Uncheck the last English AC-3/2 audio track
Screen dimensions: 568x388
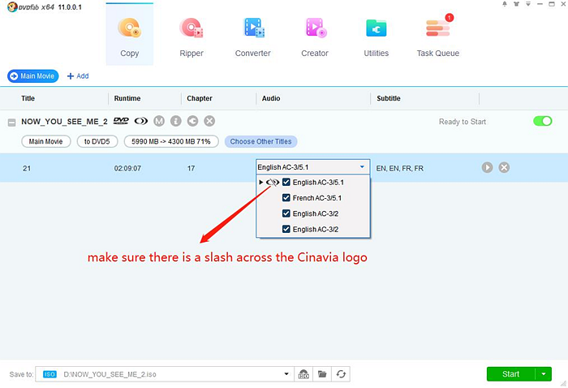click(x=286, y=229)
